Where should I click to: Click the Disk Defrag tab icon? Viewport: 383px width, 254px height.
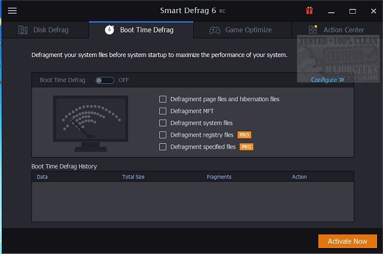[23, 30]
